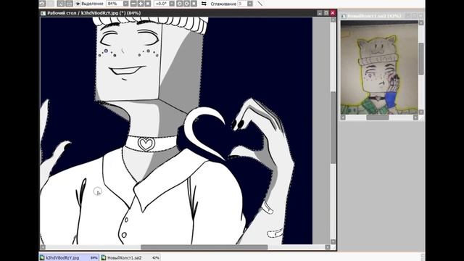Click the rotate canvas counterclockwise icon
This screenshot has width=464, height=261.
click(x=179, y=4)
